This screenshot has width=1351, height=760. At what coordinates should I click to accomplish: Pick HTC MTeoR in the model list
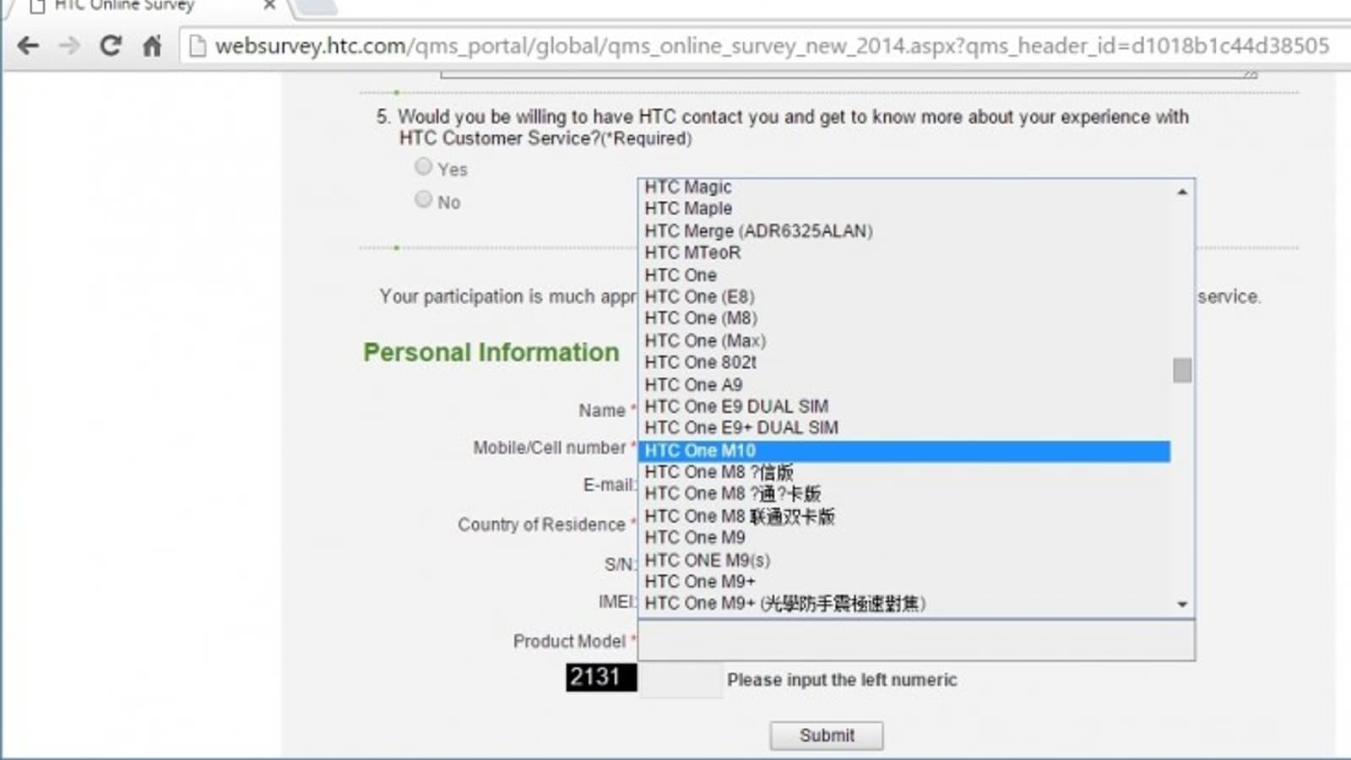point(904,252)
